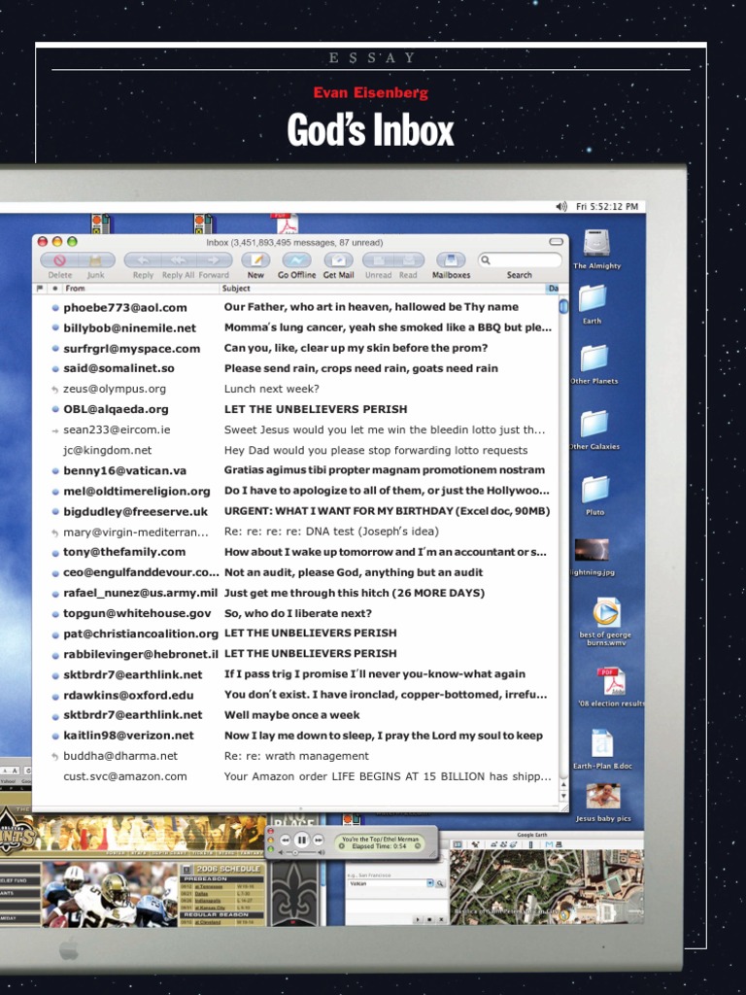Viewport: 746px width, 995px height.
Task: Click the Reply arrow in Mail toolbar
Action: 143,260
